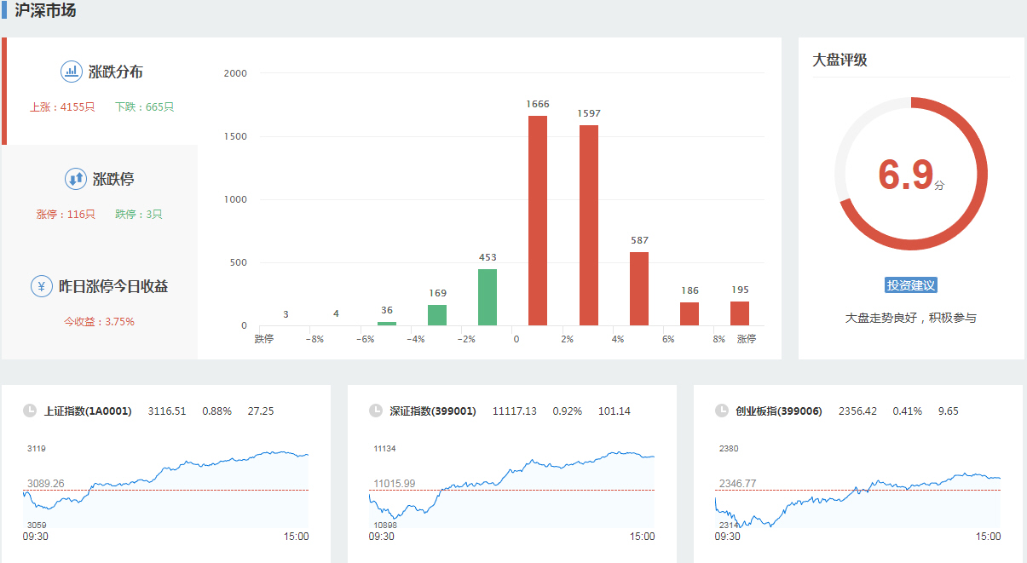Click the 投资建议 button
Viewport: 1027px width, 563px height.
point(911,285)
